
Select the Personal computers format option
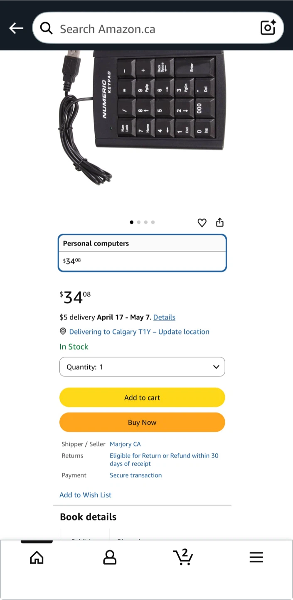[142, 253]
